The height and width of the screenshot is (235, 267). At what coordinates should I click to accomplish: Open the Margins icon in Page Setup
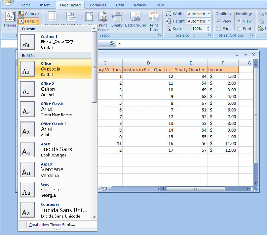click(52, 17)
